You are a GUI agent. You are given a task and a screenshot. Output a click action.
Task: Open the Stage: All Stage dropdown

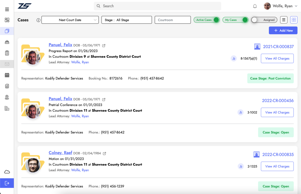[x=126, y=20]
